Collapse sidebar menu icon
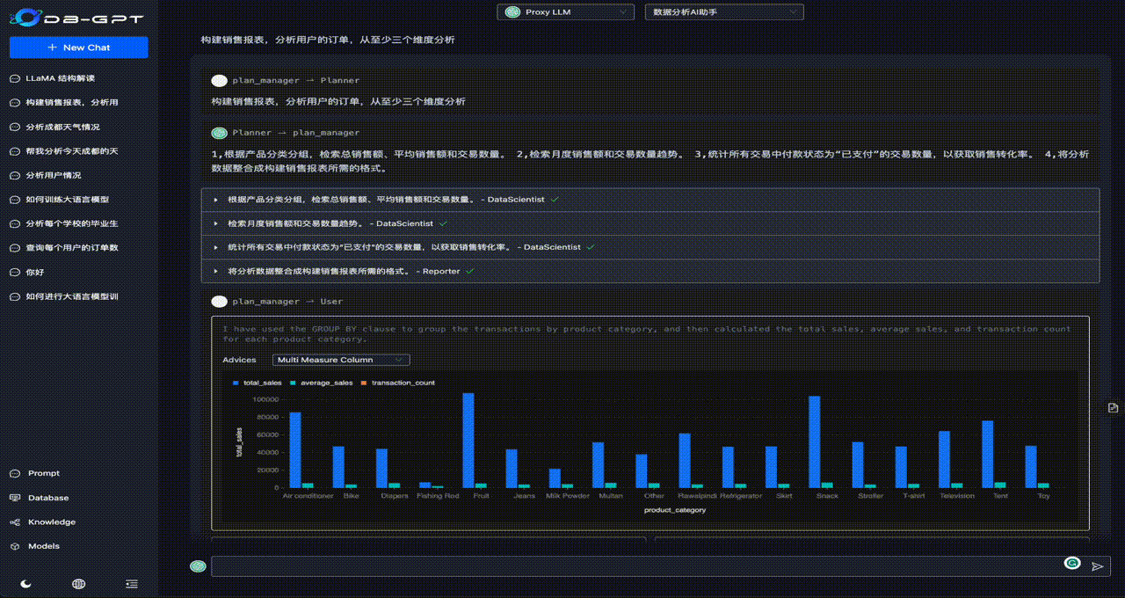 click(132, 583)
